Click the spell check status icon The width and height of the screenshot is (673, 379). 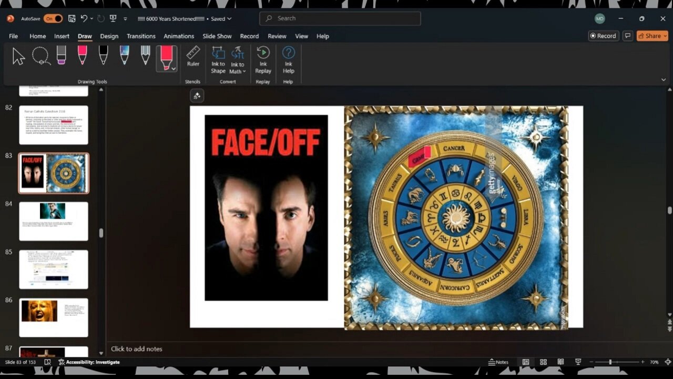[47, 362]
